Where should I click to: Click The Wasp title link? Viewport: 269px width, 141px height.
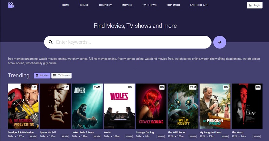tap(237, 132)
